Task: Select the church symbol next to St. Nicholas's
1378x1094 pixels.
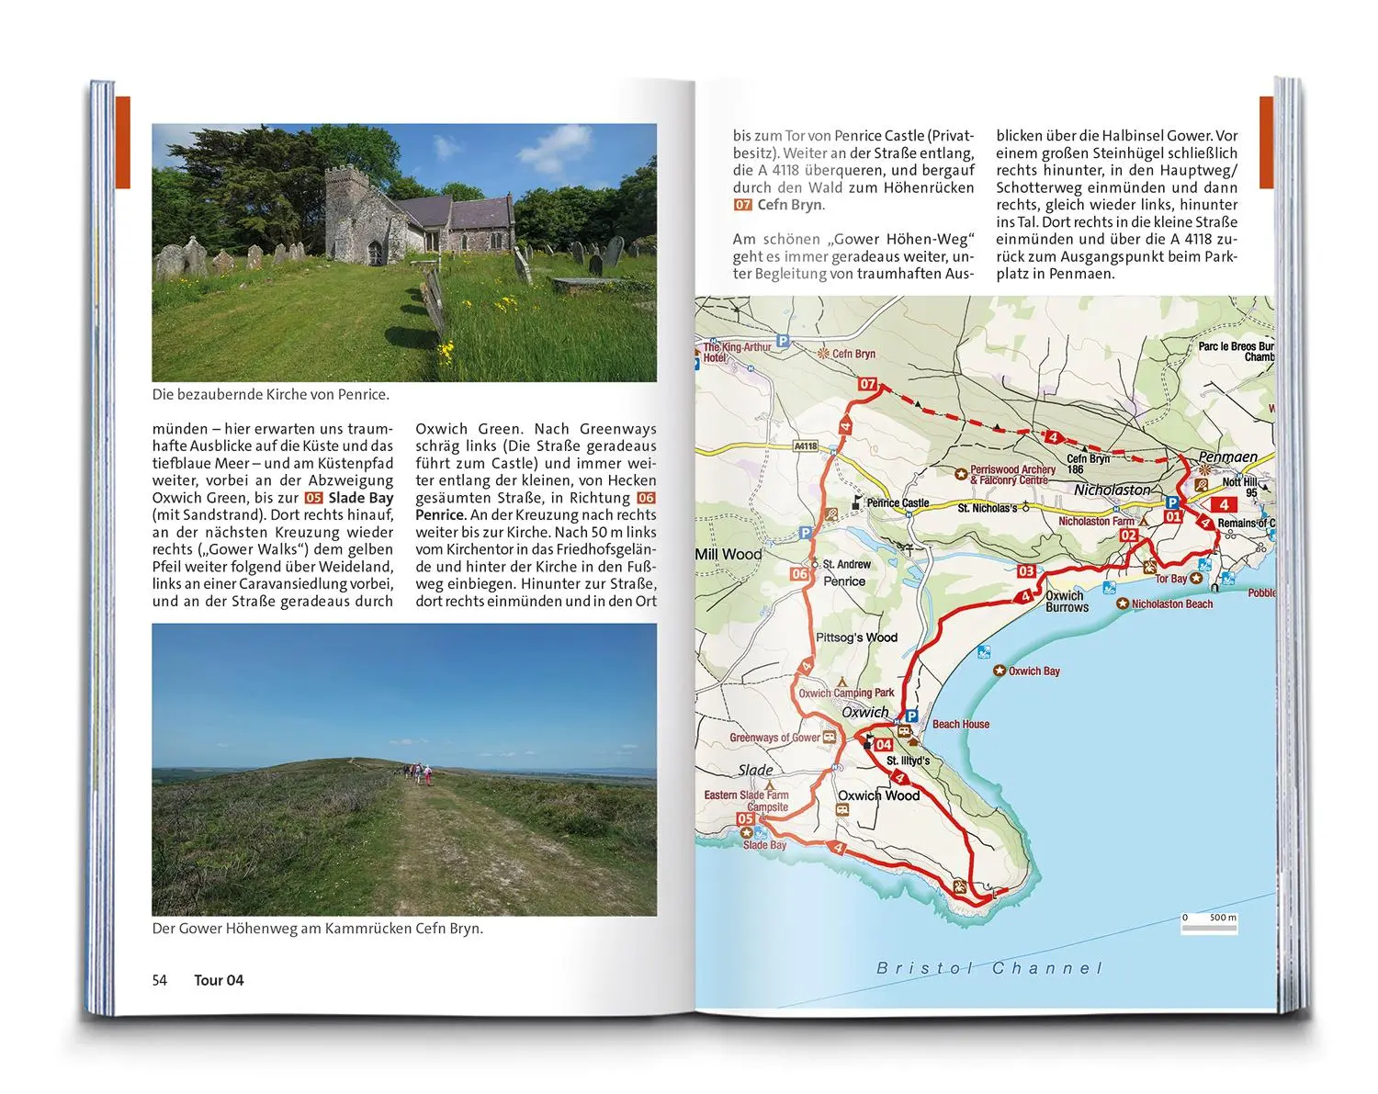Action: (1026, 507)
